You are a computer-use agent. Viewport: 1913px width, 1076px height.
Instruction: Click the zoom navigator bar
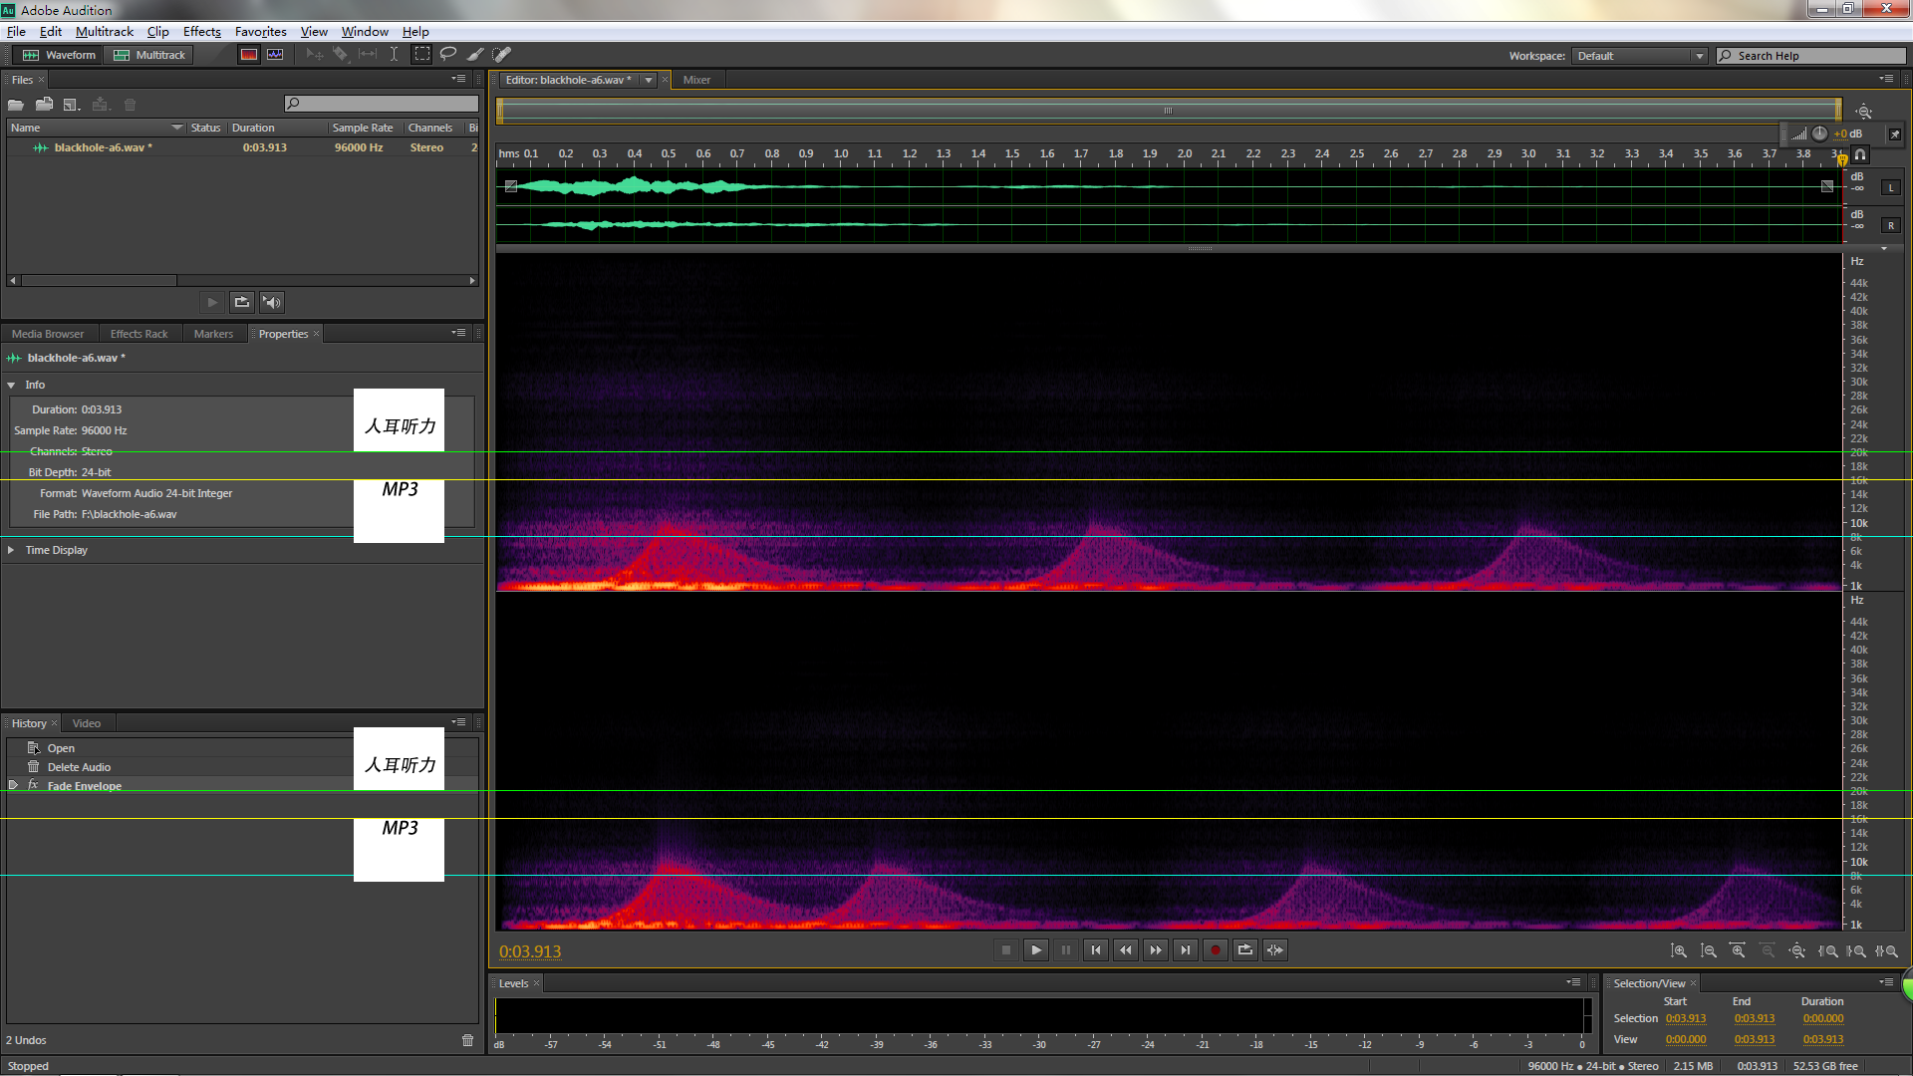click(1169, 111)
